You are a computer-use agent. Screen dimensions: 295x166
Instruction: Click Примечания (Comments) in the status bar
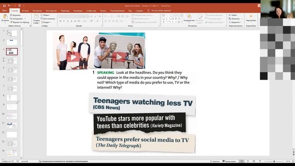pos(229,161)
